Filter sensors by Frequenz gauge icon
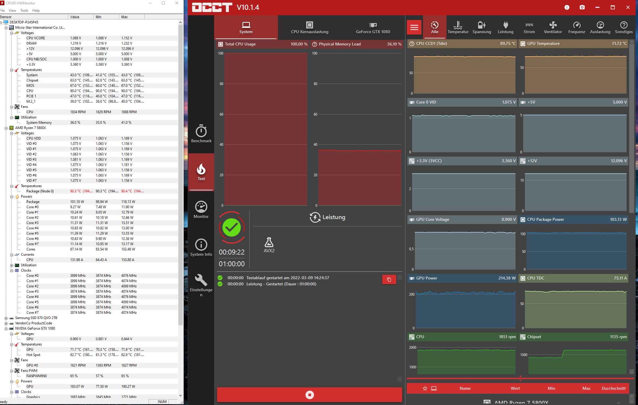The image size is (638, 405). [x=577, y=27]
